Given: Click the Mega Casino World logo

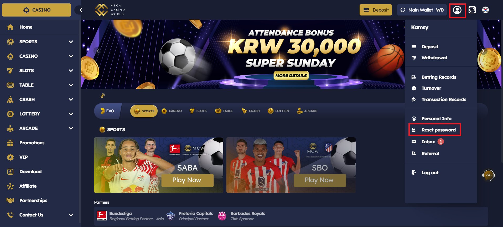Looking at the screenshot, I should pos(110,10).
